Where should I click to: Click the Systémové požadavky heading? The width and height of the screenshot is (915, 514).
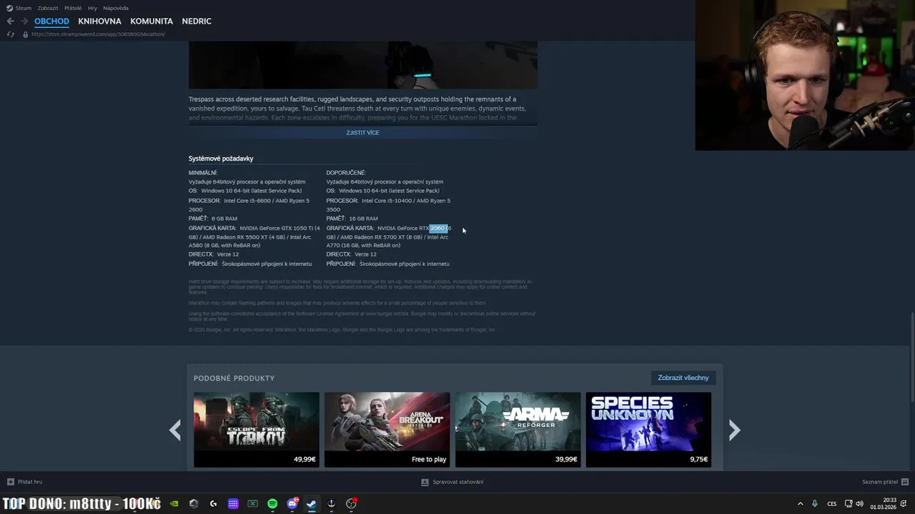[x=221, y=158]
